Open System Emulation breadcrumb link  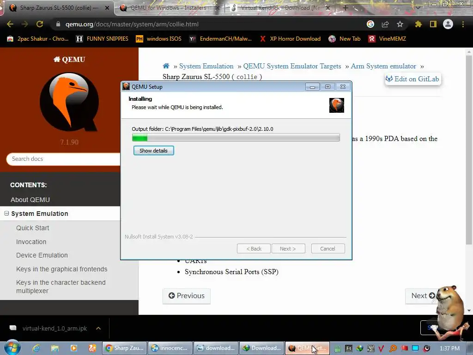click(206, 66)
